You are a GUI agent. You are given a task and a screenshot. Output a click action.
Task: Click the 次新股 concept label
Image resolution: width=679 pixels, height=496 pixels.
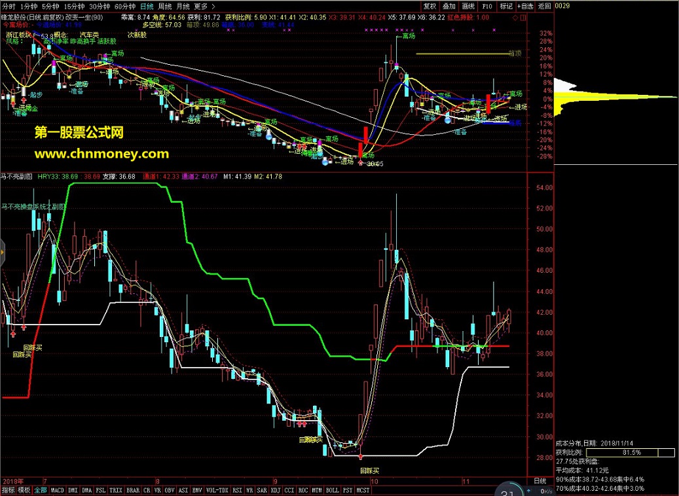(x=138, y=35)
